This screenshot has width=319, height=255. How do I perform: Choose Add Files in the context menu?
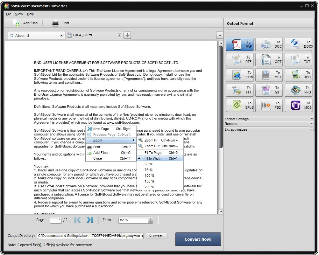pyautogui.click(x=111, y=153)
